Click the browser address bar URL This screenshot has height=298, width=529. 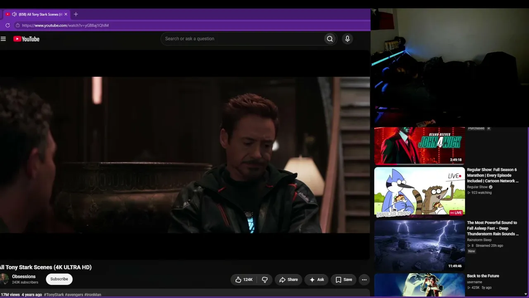65,25
